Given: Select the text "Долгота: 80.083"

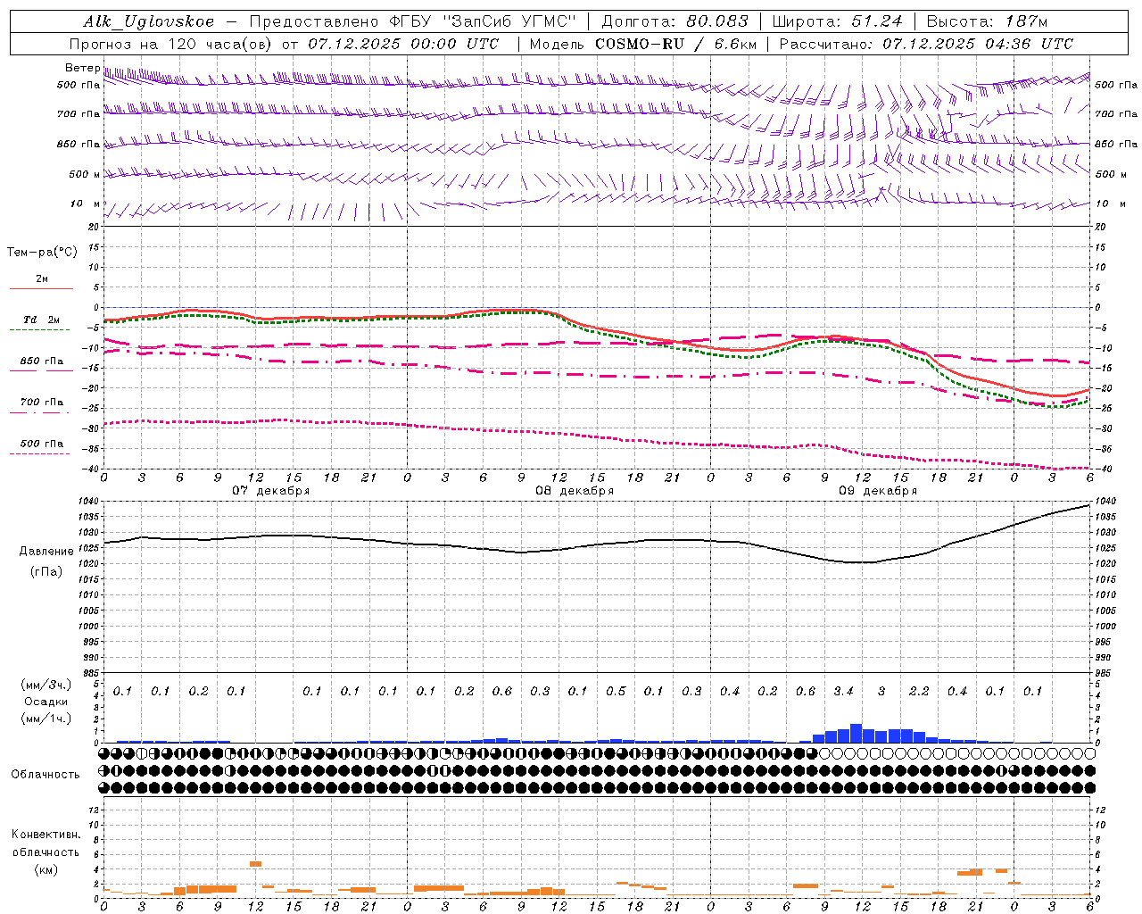Looking at the screenshot, I should [x=675, y=21].
